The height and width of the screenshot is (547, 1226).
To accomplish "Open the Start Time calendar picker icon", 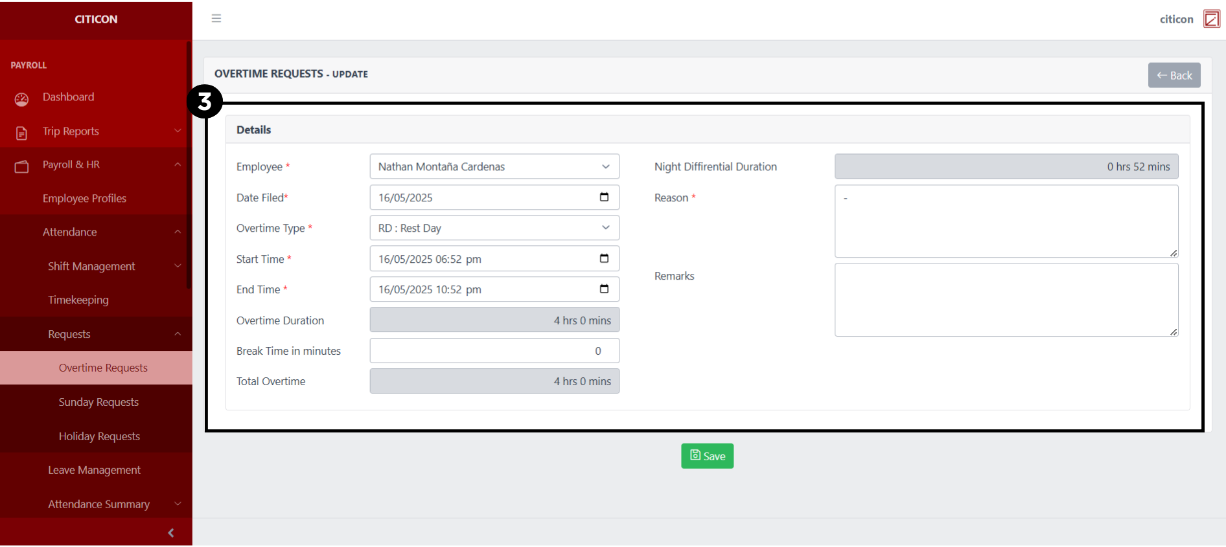I will click(x=604, y=259).
